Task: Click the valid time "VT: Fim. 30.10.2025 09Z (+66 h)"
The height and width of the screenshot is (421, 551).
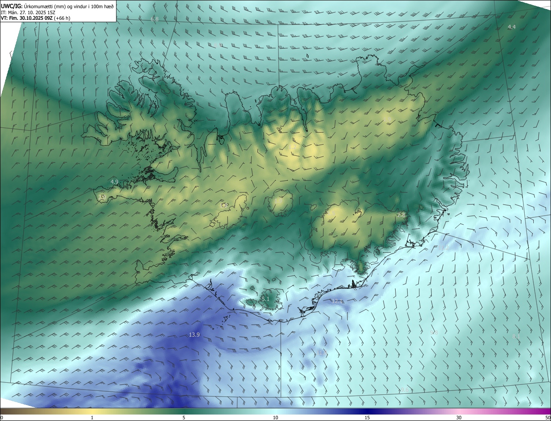Action: pos(36,18)
